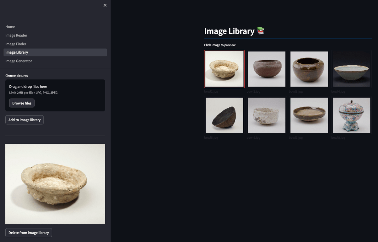This screenshot has height=242, width=378.
Task: Click the shallow dish bowl7.jpg thumbnail
Action: click(x=309, y=115)
